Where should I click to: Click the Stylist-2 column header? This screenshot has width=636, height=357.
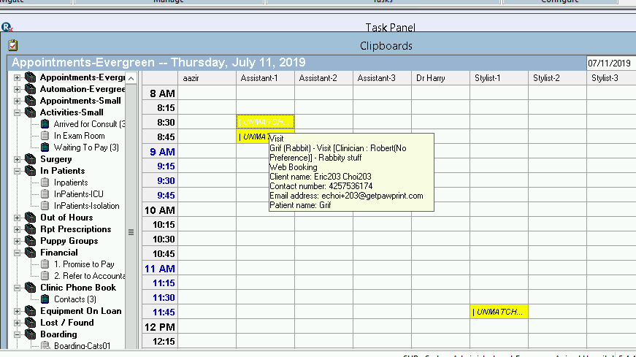pyautogui.click(x=557, y=78)
